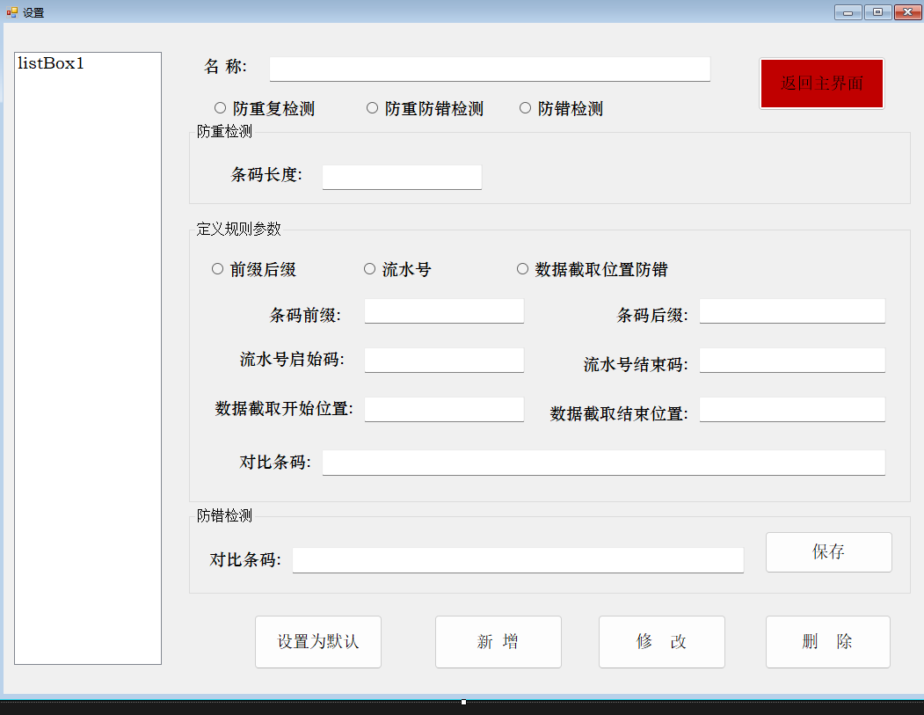
Task: Select the 防重防错检测 radio option
Action: 373,108
